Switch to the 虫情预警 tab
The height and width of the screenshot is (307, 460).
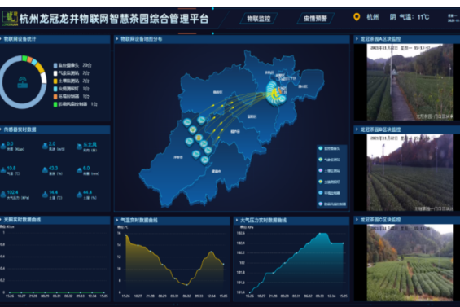pos(315,19)
